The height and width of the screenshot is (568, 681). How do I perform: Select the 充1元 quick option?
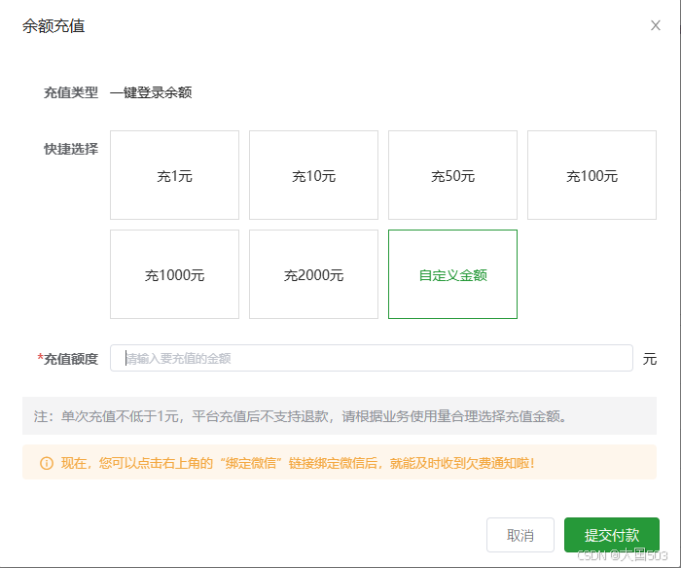(174, 175)
